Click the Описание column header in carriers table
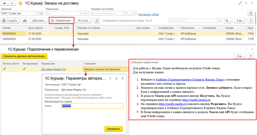This screenshot has width=257, height=135. pos(106,64)
